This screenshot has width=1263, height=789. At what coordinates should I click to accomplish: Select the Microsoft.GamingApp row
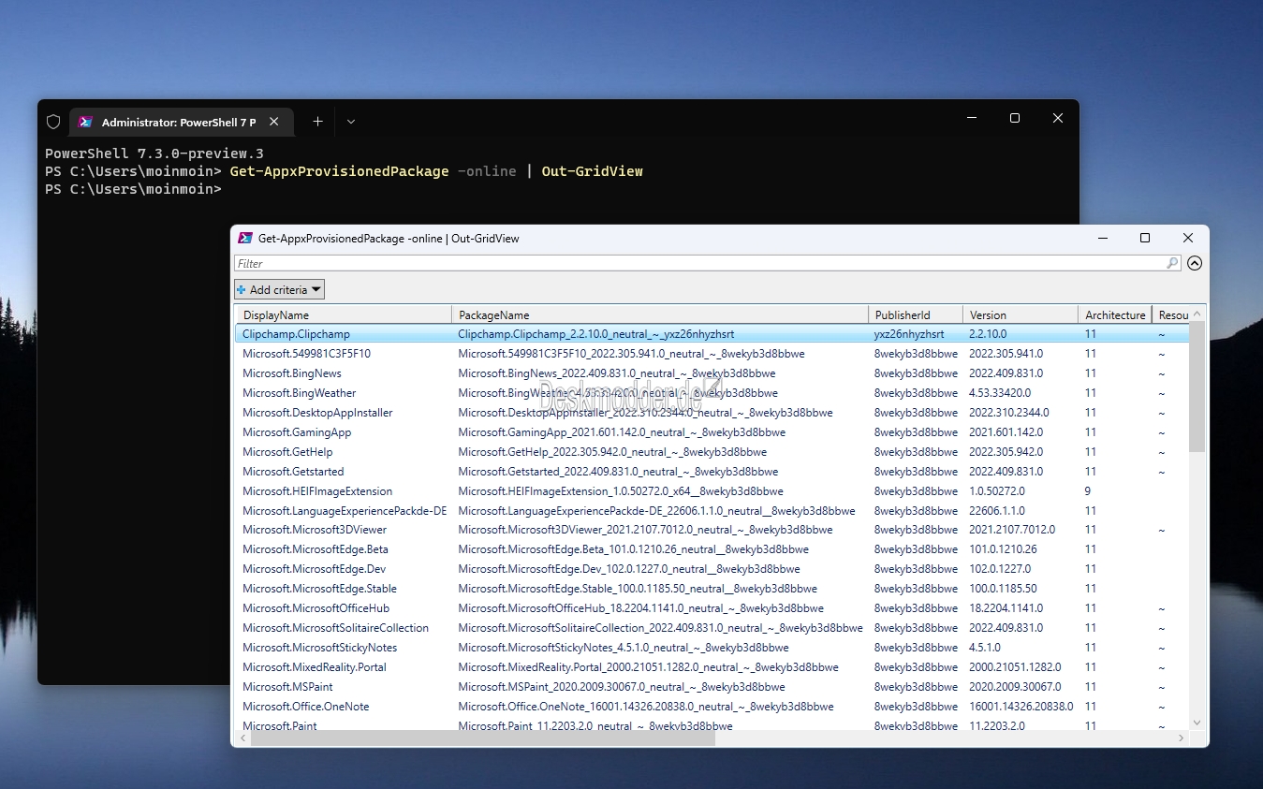(297, 432)
